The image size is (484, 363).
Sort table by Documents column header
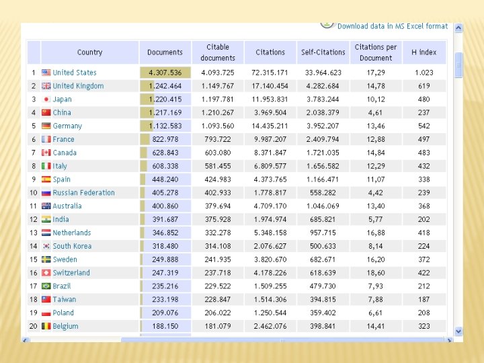165,52
